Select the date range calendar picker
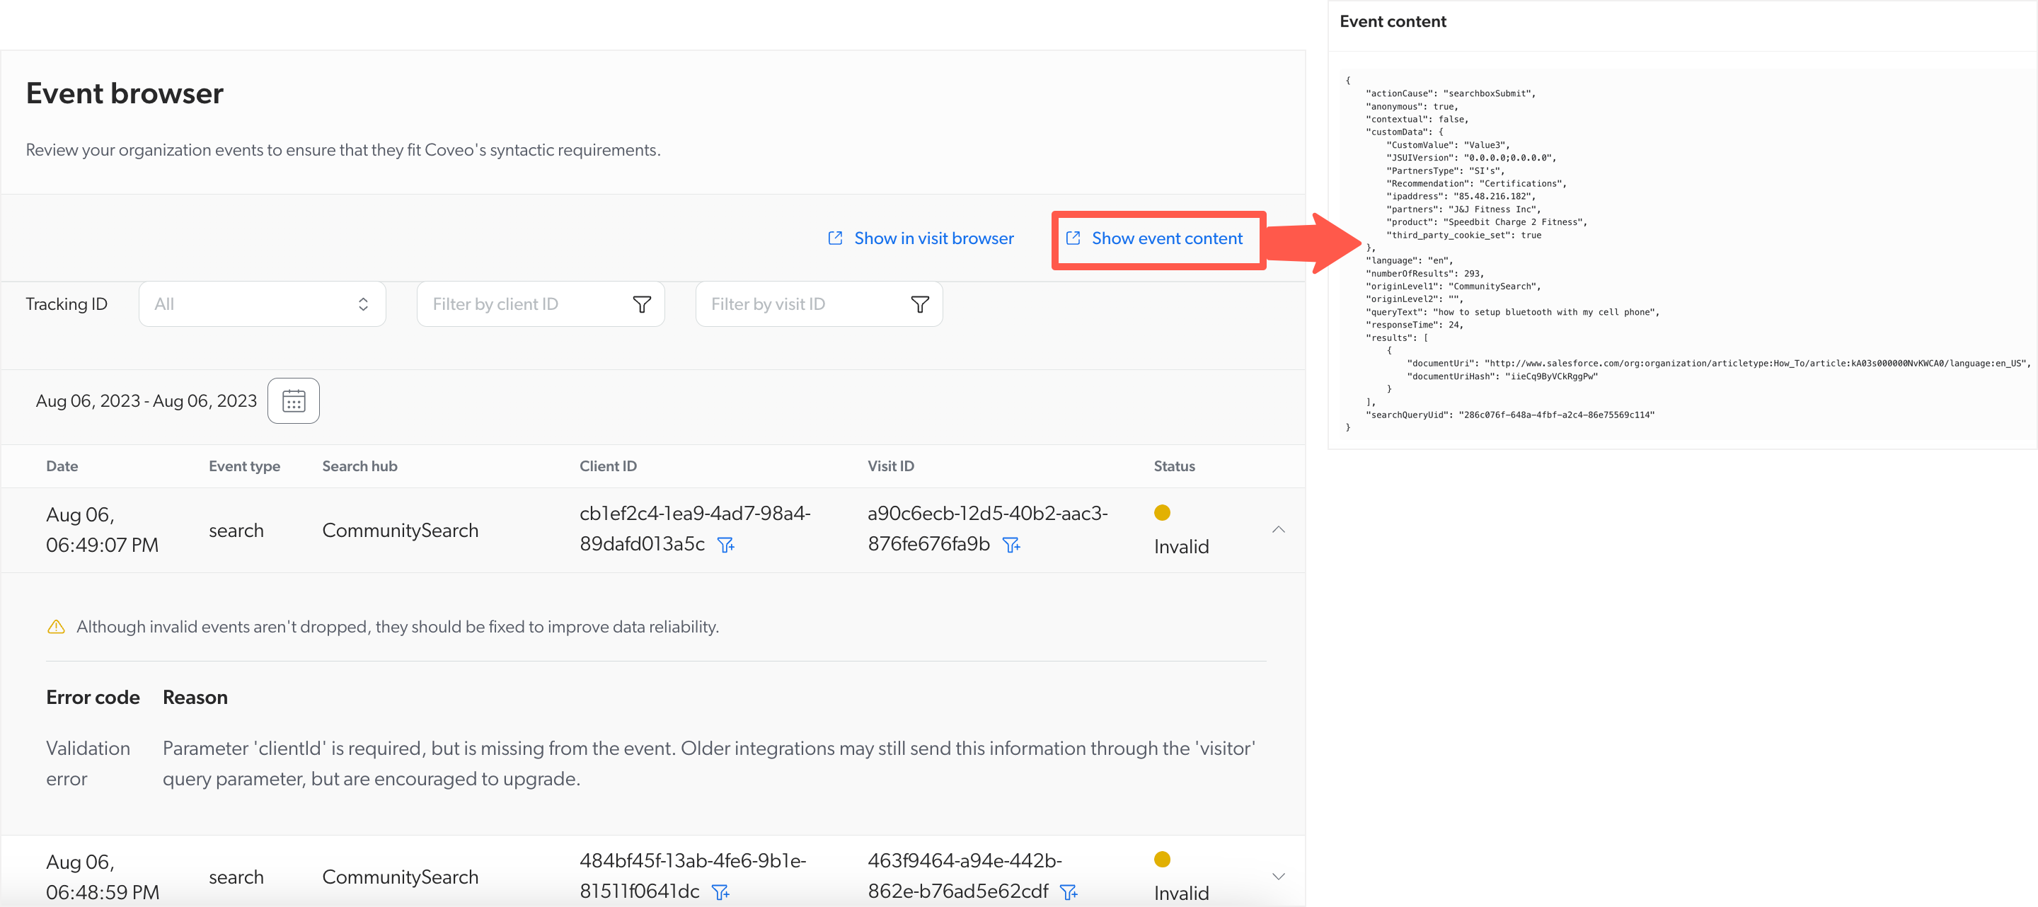Image resolution: width=2038 pixels, height=907 pixels. pos(292,400)
